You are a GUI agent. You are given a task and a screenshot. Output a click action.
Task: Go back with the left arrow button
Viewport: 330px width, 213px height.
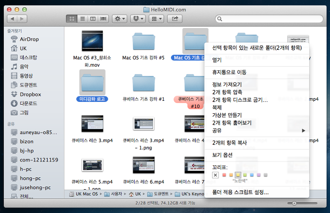click(12, 19)
